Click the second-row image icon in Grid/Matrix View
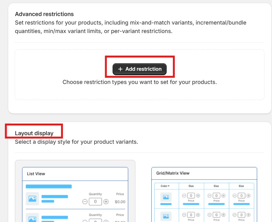Viewport: 272px width, 222px height. point(166,216)
